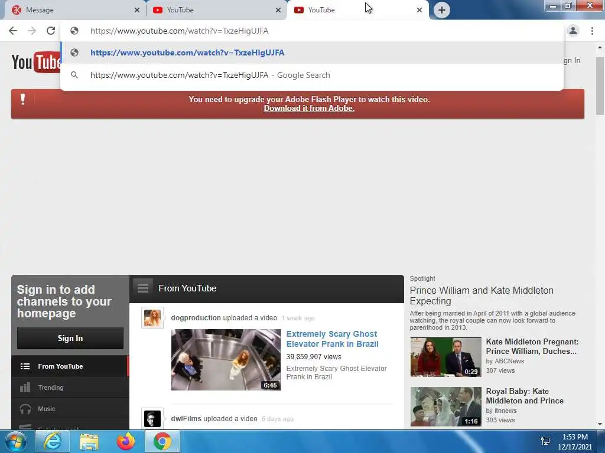Close the Message tab
Image resolution: width=605 pixels, height=453 pixels.
click(137, 10)
